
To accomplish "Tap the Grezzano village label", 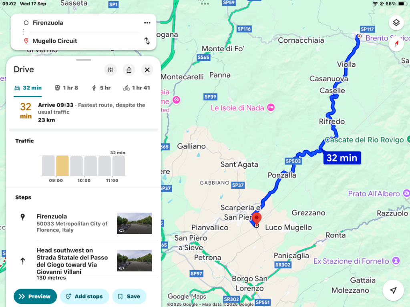I will [309, 213].
